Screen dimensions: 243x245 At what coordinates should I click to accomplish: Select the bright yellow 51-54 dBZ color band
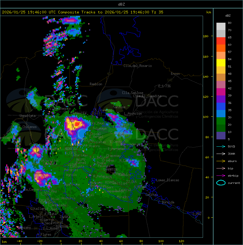(x=221, y=63)
